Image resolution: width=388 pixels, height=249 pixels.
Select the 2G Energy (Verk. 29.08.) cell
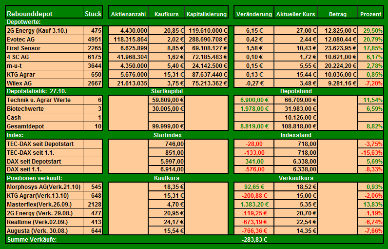pos(44,213)
